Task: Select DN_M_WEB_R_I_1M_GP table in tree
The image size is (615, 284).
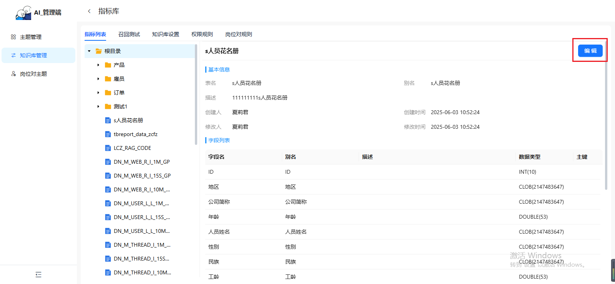Action: [141, 162]
